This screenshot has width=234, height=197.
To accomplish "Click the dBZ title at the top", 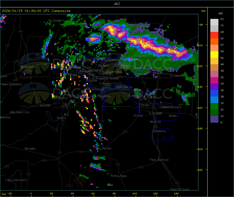I will (x=117, y=4).
